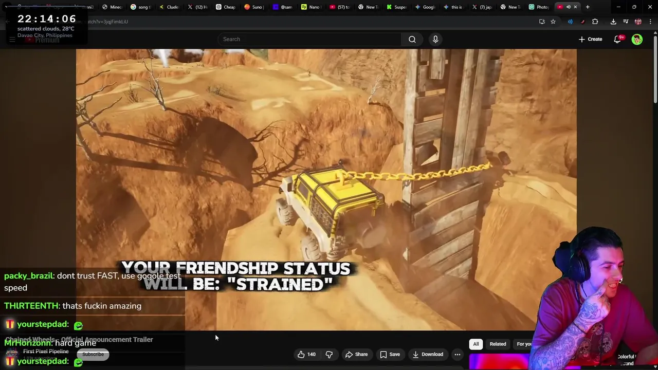Switch to the Suno browser tab
658x370 pixels.
tap(255, 7)
